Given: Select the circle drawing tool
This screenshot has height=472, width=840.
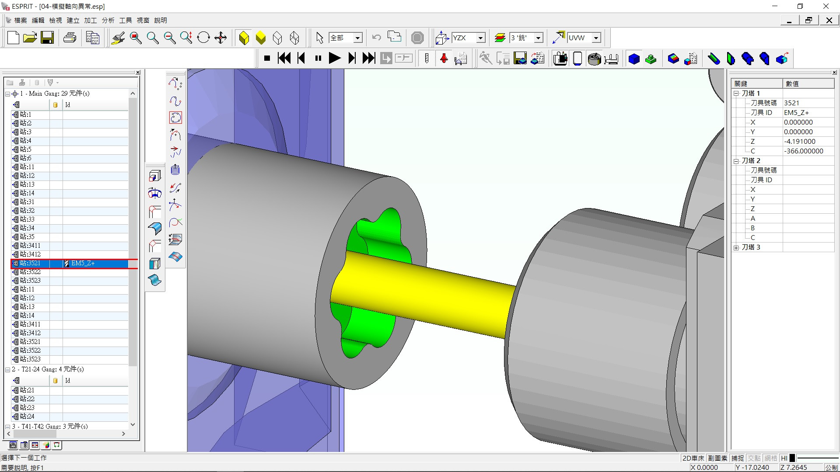Looking at the screenshot, I should (x=175, y=118).
